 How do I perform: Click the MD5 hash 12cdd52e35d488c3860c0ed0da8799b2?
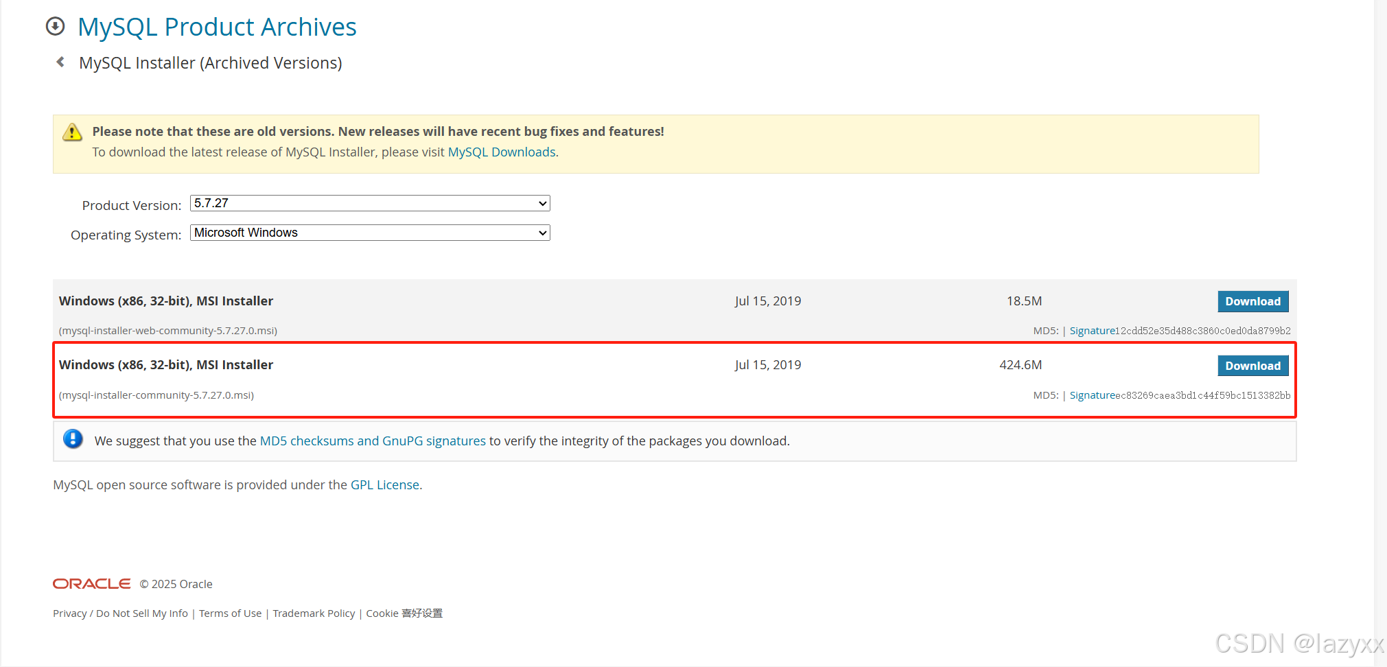point(1202,331)
